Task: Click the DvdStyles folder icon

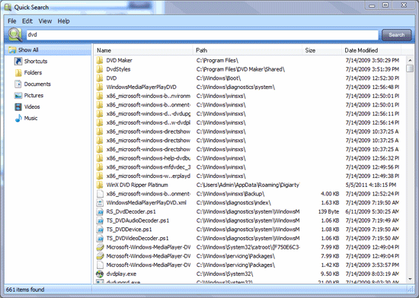Action: pyautogui.click(x=100, y=69)
